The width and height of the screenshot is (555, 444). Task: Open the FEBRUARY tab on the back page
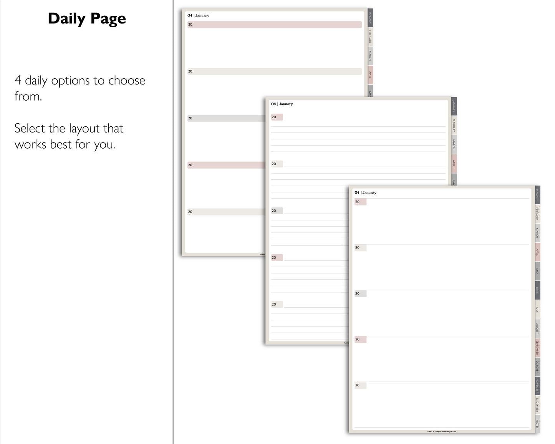[x=370, y=37]
